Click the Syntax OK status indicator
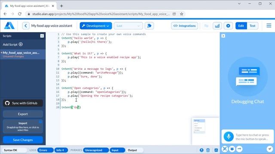Viewport: 275px width, 154px height. (15, 150)
